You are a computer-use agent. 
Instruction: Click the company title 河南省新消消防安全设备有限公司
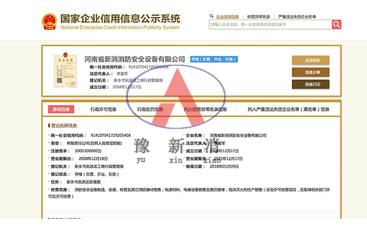135,59
